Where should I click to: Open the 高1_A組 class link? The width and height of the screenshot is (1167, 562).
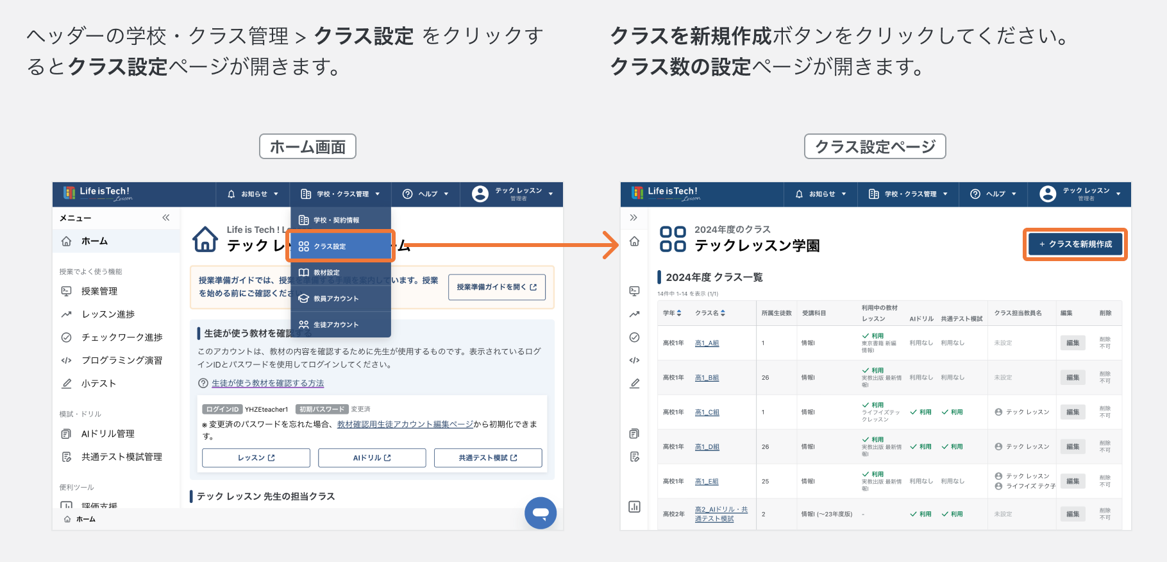tap(707, 343)
